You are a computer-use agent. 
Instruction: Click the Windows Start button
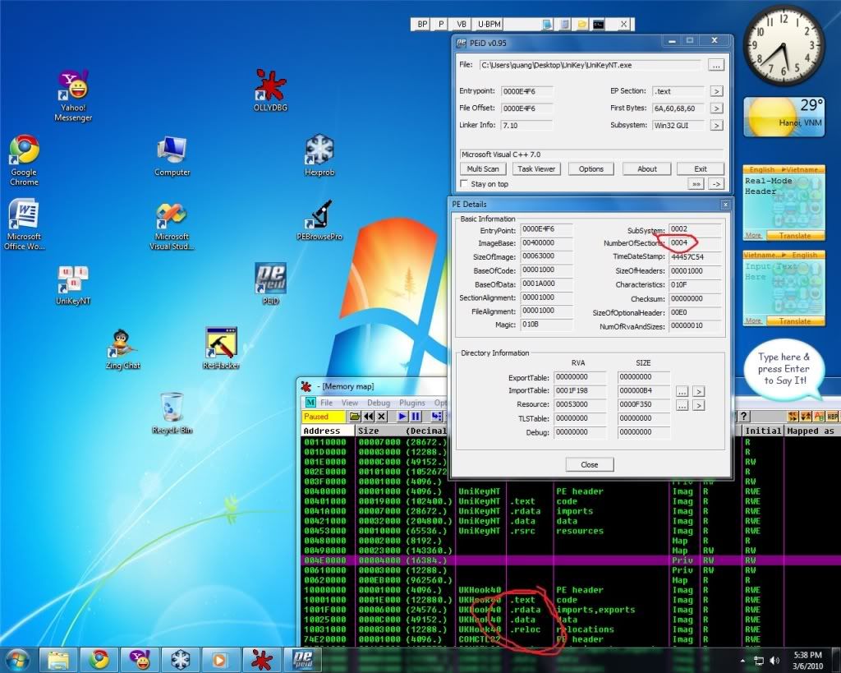(18, 660)
